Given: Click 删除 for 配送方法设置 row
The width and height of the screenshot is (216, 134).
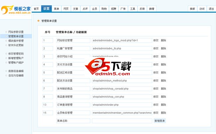Looking at the screenshot, I should tap(163, 80).
